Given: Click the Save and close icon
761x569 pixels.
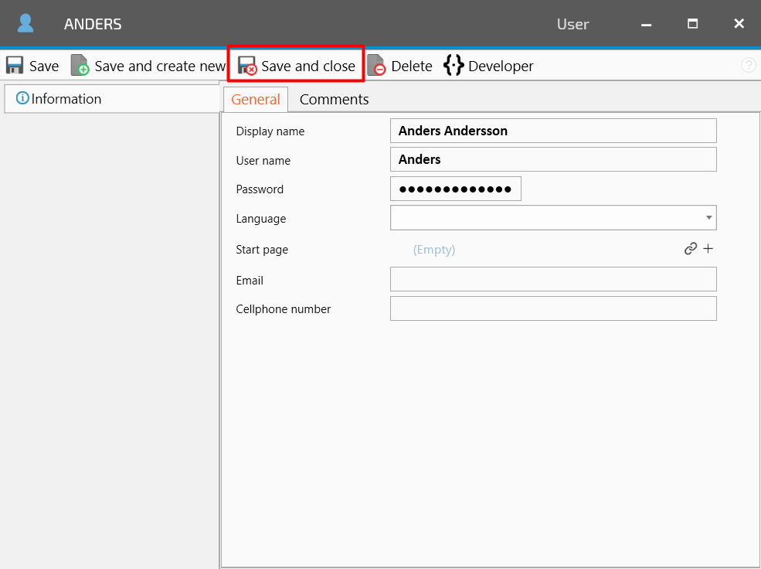Looking at the screenshot, I should pyautogui.click(x=247, y=66).
